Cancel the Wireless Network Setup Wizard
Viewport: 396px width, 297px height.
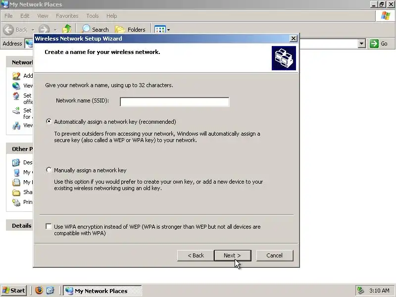275,255
